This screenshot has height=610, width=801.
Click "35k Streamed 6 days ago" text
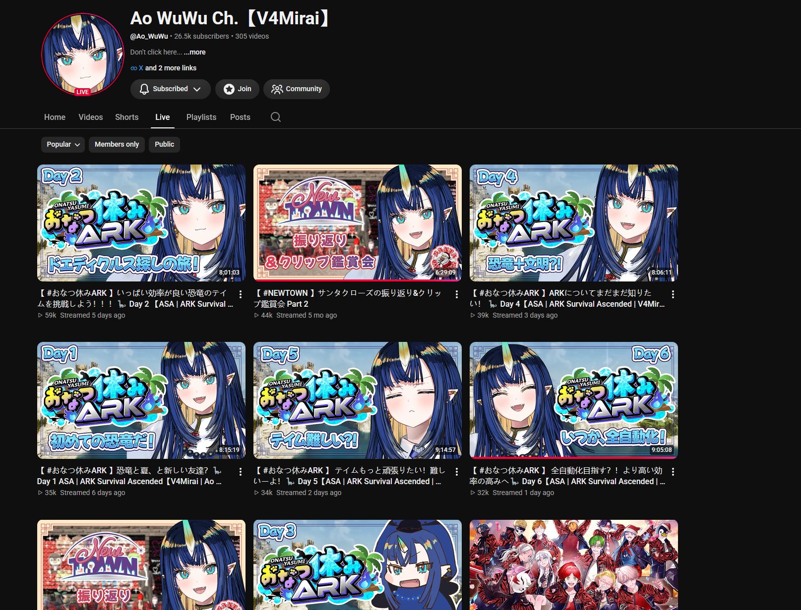(x=82, y=493)
